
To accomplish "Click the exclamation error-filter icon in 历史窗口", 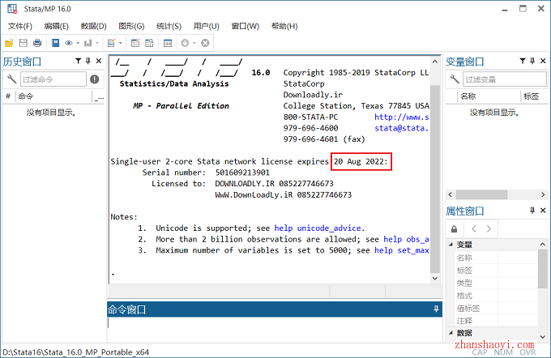I will 95,79.
